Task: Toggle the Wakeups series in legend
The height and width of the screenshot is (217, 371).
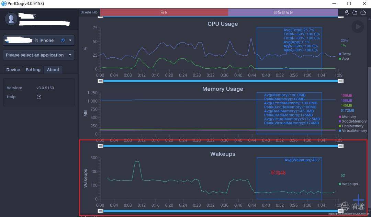Action: click(x=348, y=184)
